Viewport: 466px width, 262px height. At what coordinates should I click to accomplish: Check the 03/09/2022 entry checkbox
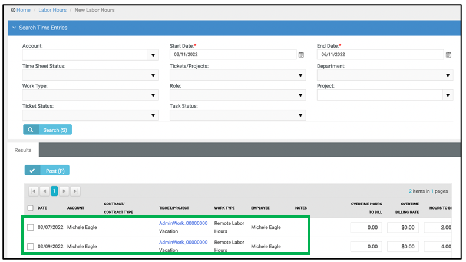pyautogui.click(x=30, y=246)
